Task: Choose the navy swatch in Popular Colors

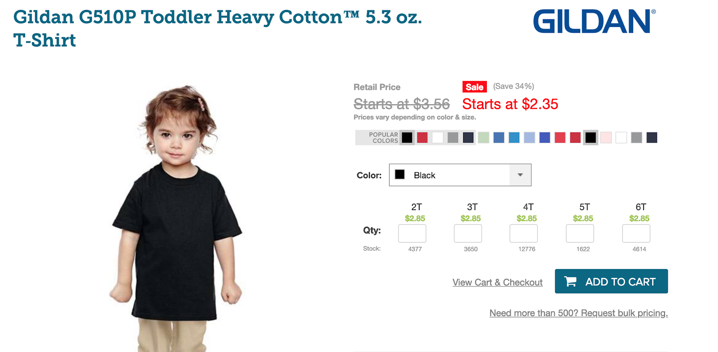Action: point(468,137)
